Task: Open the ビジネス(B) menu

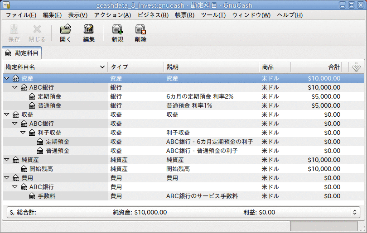Action: 153,15
